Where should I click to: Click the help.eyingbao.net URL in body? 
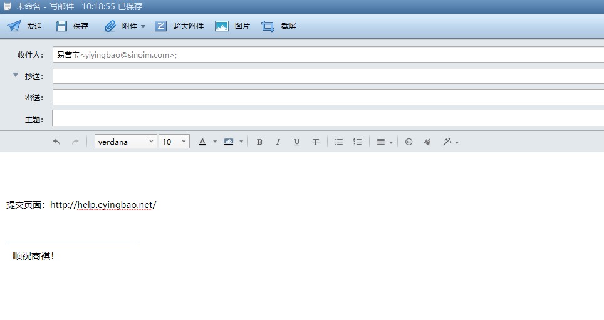(103, 205)
